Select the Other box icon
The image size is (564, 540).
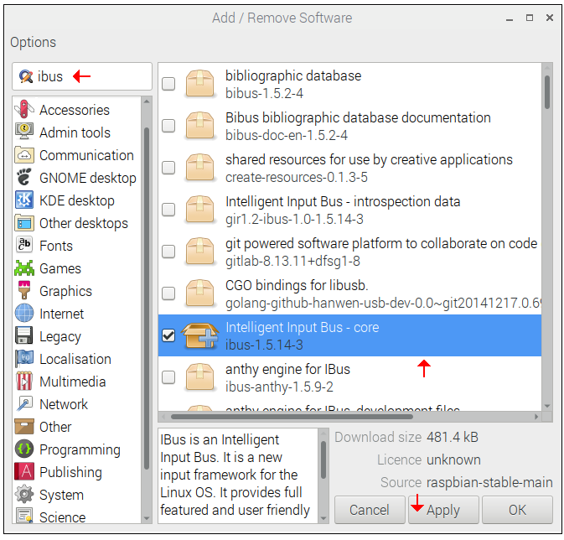24,427
